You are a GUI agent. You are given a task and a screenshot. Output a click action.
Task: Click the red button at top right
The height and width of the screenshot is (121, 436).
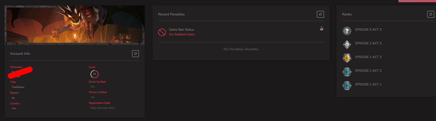(x=417, y=1)
